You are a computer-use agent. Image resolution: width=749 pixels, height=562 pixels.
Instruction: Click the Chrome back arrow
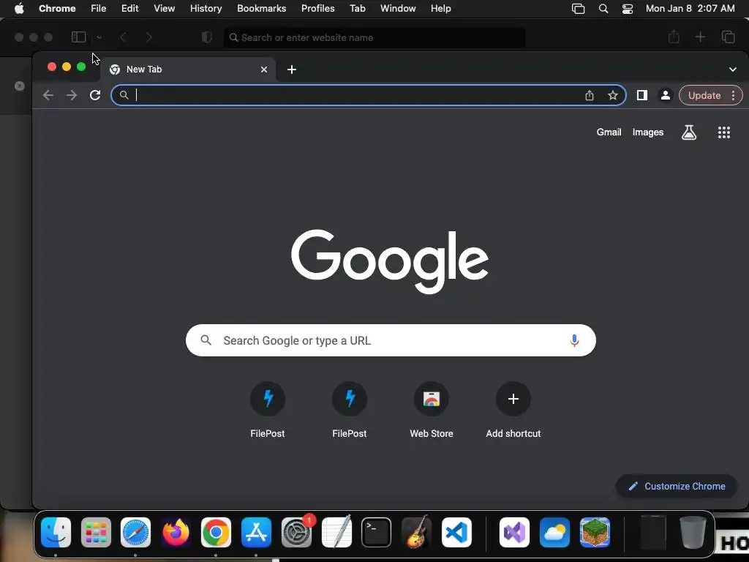[48, 95]
